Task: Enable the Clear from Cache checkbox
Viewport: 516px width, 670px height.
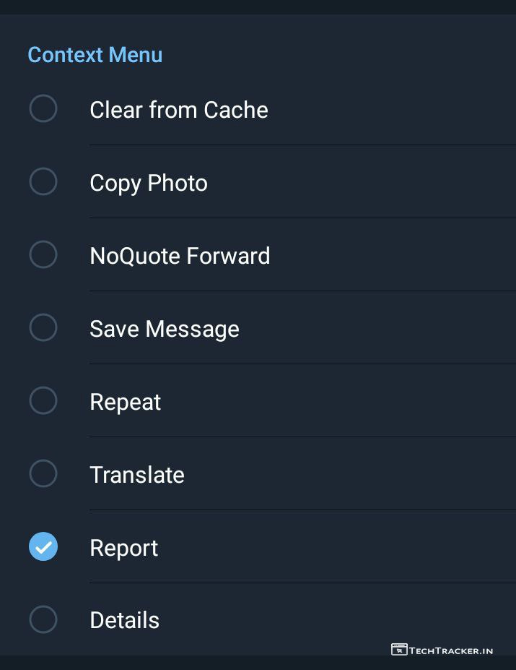Action: (x=43, y=109)
